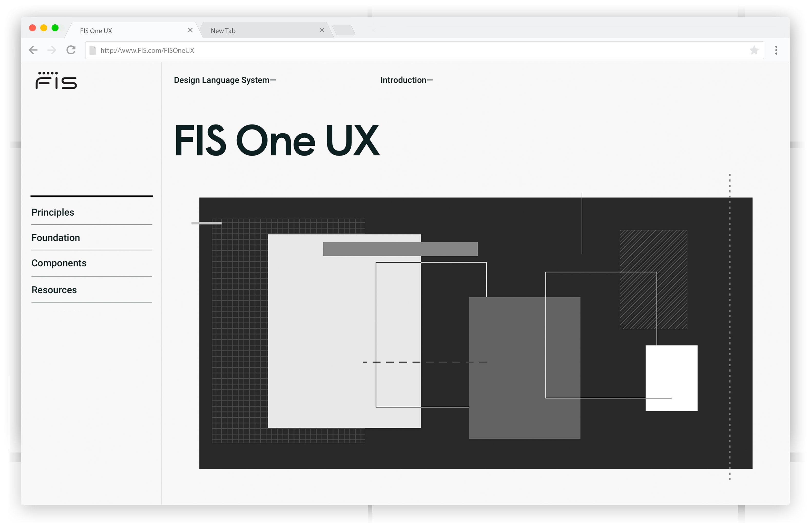Click the browser back arrow
The image size is (811, 523).
pos(33,50)
